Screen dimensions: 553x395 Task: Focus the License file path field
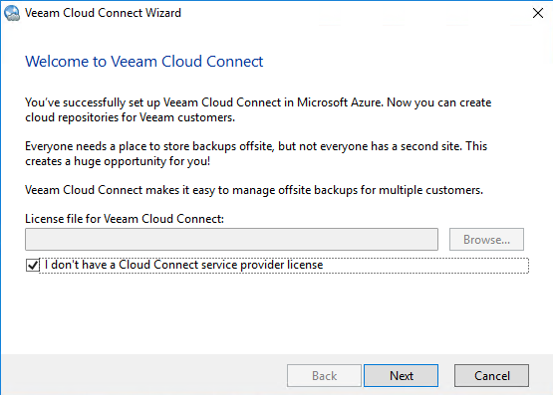coord(232,240)
